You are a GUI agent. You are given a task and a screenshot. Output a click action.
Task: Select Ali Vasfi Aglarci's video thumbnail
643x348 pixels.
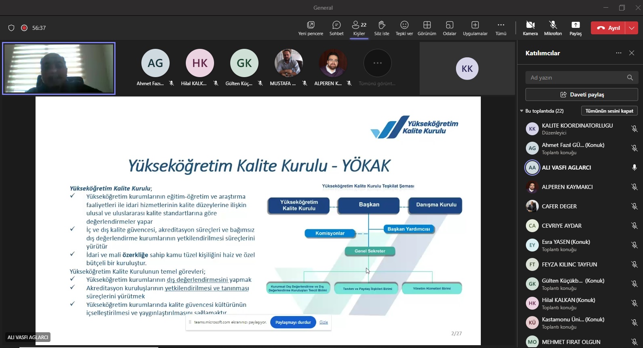tap(59, 68)
